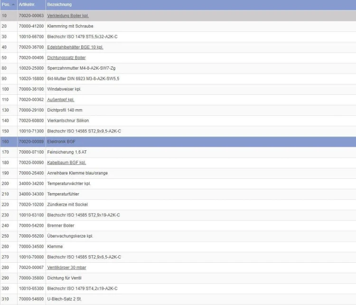Image resolution: width=356 pixels, height=305 pixels.
Task: Click article number 70020-00063
Action: [x=31, y=16]
